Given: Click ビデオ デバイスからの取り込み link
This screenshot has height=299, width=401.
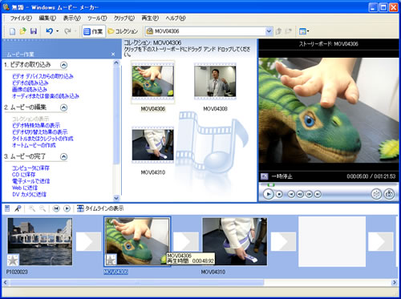Looking at the screenshot, I should 43,76.
